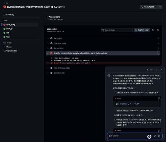Open log settings gear icon
Image resolution: width=166 pixels, height=142 pixels.
pos(158,30)
